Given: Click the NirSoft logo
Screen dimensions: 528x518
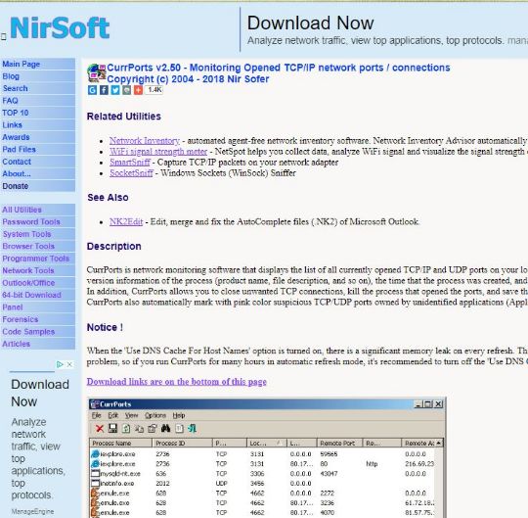Looking at the screenshot, I should 60,28.
